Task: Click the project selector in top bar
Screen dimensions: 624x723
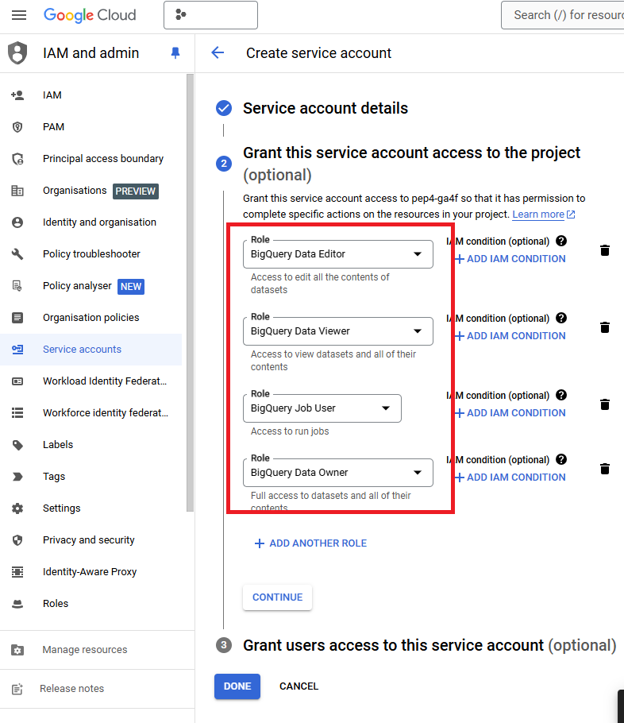Action: tap(210, 15)
